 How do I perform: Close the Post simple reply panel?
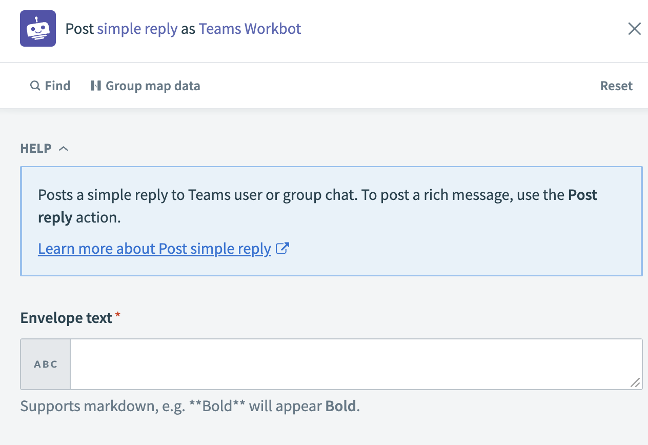634,29
